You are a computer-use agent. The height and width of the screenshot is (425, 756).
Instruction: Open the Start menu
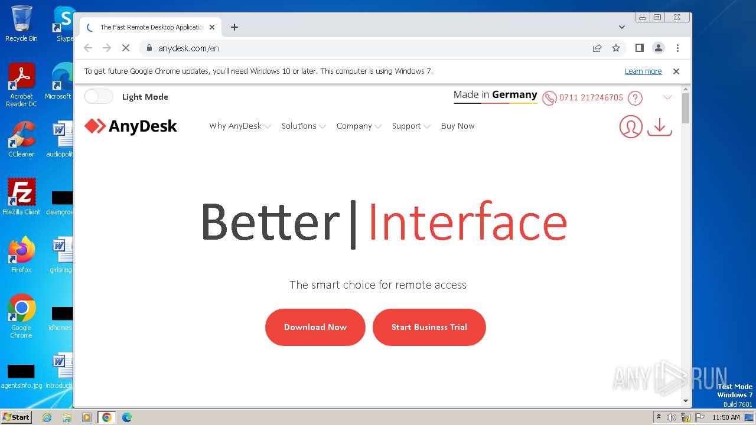coord(17,417)
